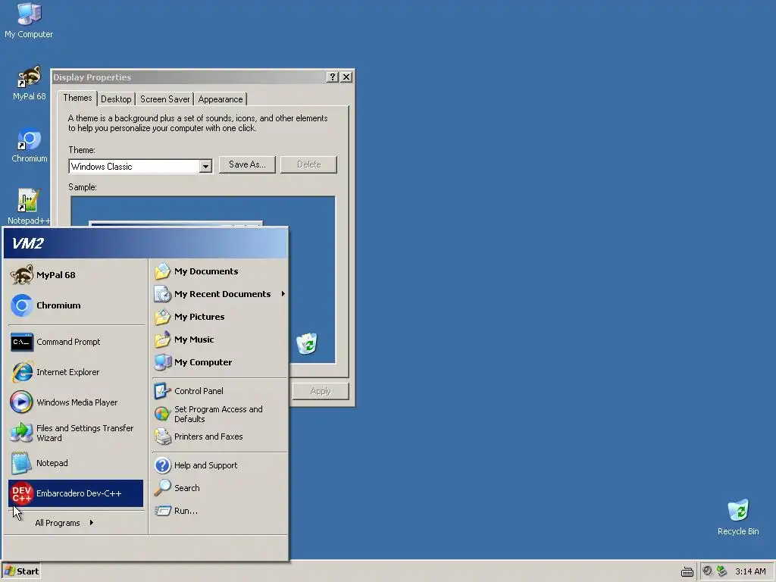Select Chromium desktop shortcut
776x582 pixels.
tap(30, 145)
